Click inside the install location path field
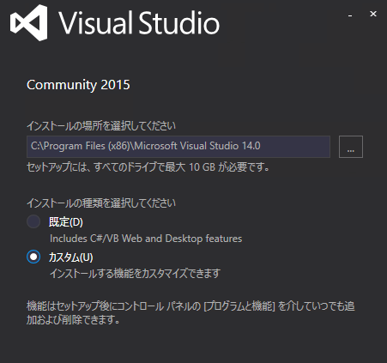This screenshot has width=387, height=363. 178,147
